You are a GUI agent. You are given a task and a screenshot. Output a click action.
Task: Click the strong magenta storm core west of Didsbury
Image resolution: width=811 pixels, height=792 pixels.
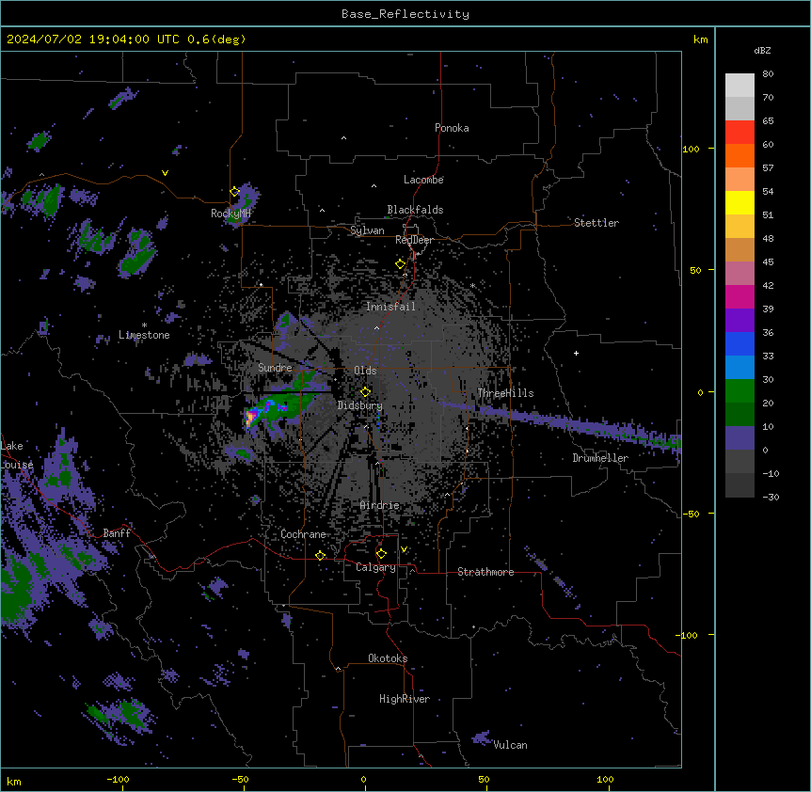pyautogui.click(x=251, y=416)
